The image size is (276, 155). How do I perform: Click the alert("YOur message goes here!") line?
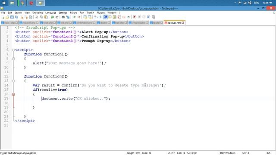coord(69,63)
